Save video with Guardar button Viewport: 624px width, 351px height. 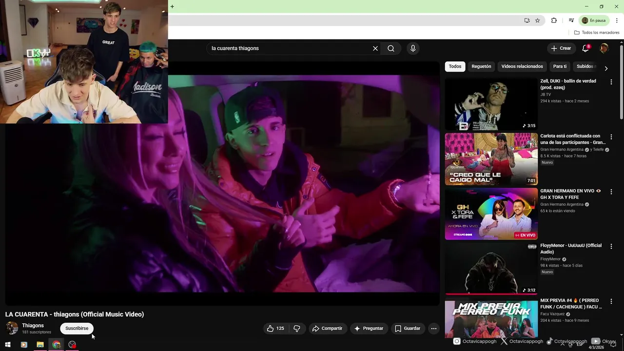point(407,329)
